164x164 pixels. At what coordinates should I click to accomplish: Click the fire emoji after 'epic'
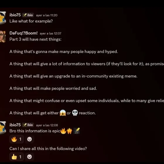coord(63,131)
